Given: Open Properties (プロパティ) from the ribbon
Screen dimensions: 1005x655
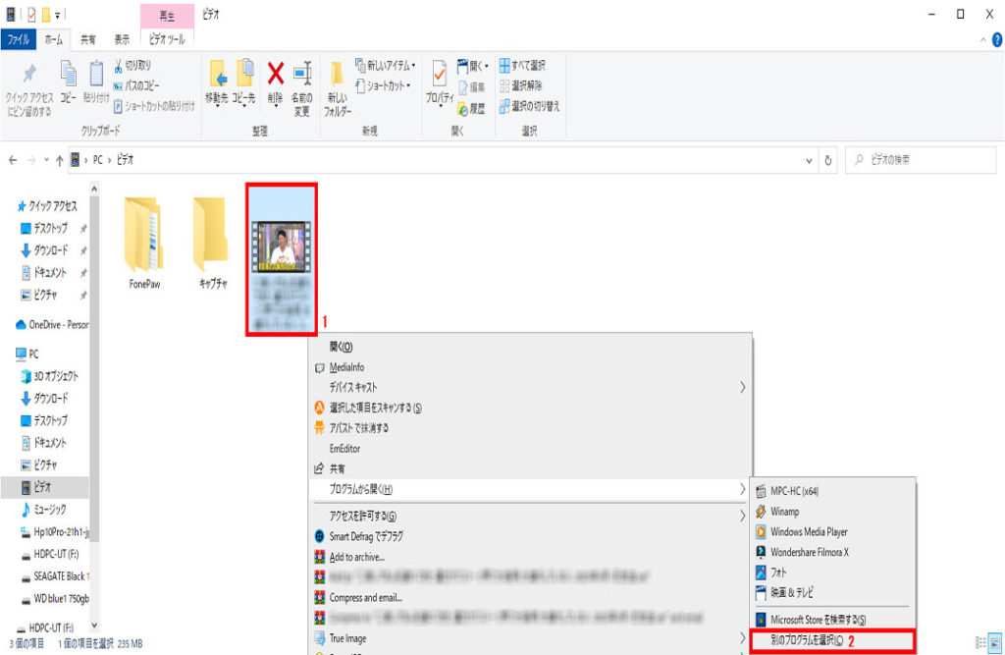Looking at the screenshot, I should pyautogui.click(x=439, y=77).
